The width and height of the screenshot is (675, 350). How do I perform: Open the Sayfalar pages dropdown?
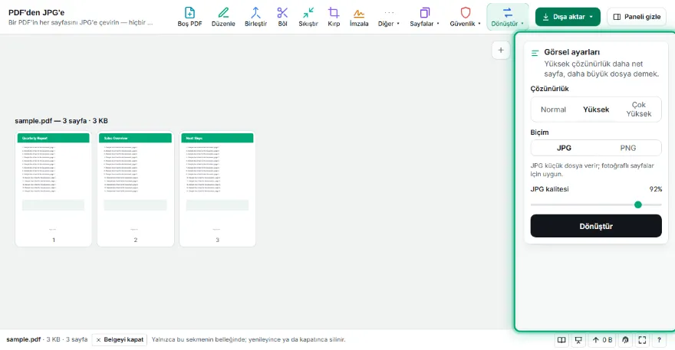(424, 17)
